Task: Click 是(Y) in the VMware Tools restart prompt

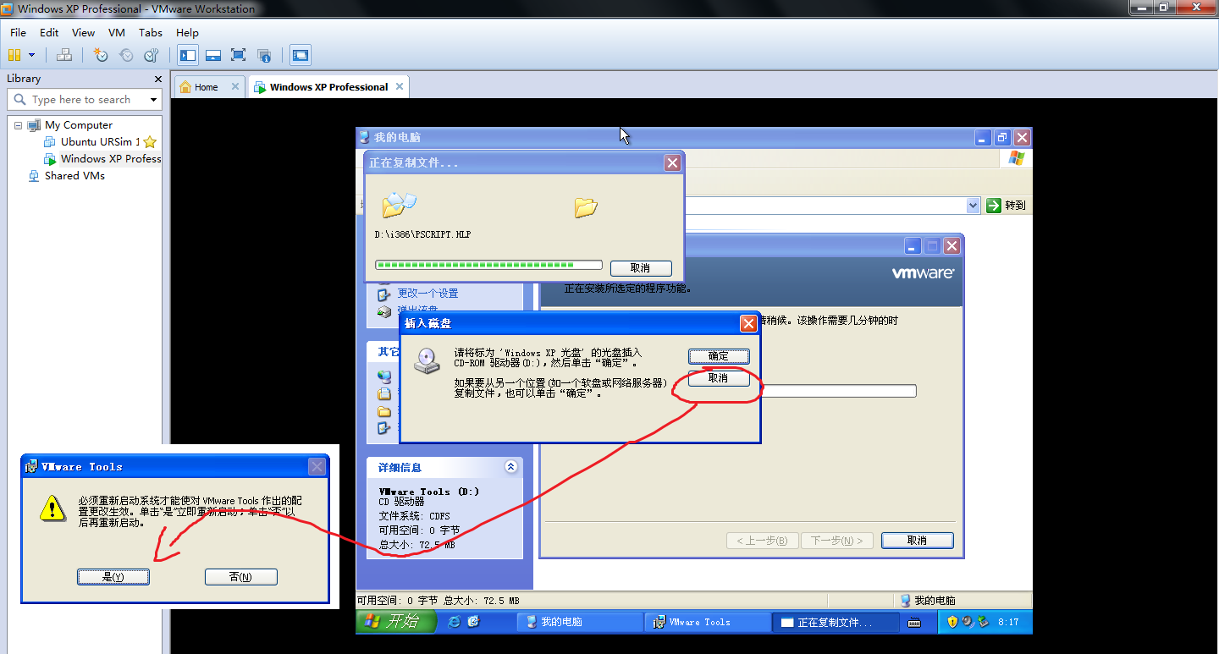Action: (x=113, y=577)
